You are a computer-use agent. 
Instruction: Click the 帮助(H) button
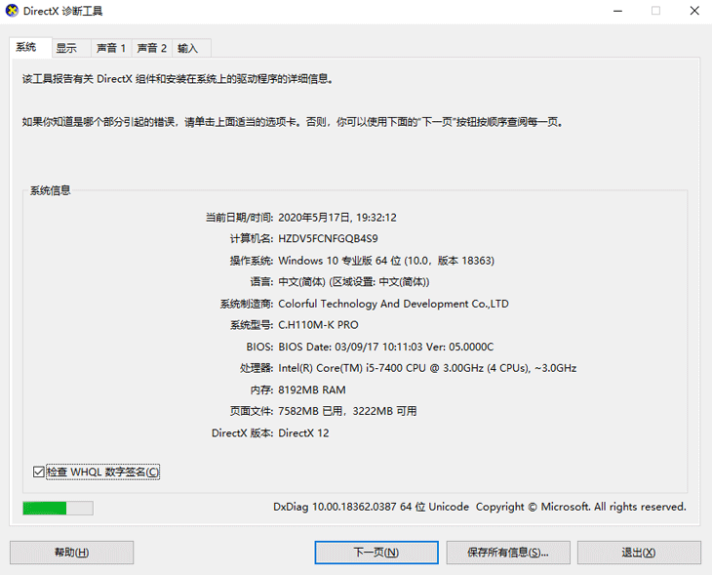[x=72, y=553]
